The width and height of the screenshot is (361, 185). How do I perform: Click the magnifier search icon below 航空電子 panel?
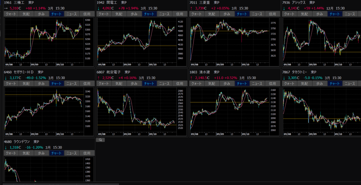100,140
